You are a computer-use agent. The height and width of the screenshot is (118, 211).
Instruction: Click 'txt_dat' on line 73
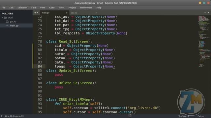(x=62, y=21)
